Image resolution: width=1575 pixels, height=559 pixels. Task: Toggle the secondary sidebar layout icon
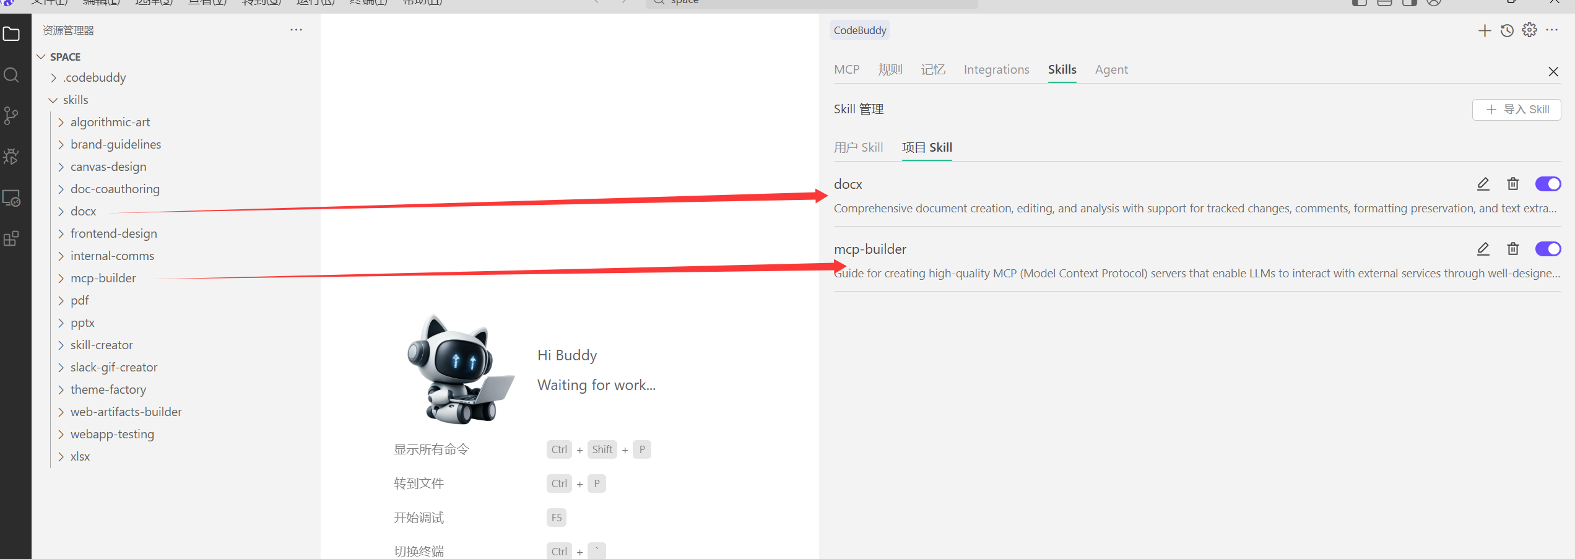tap(1410, 2)
